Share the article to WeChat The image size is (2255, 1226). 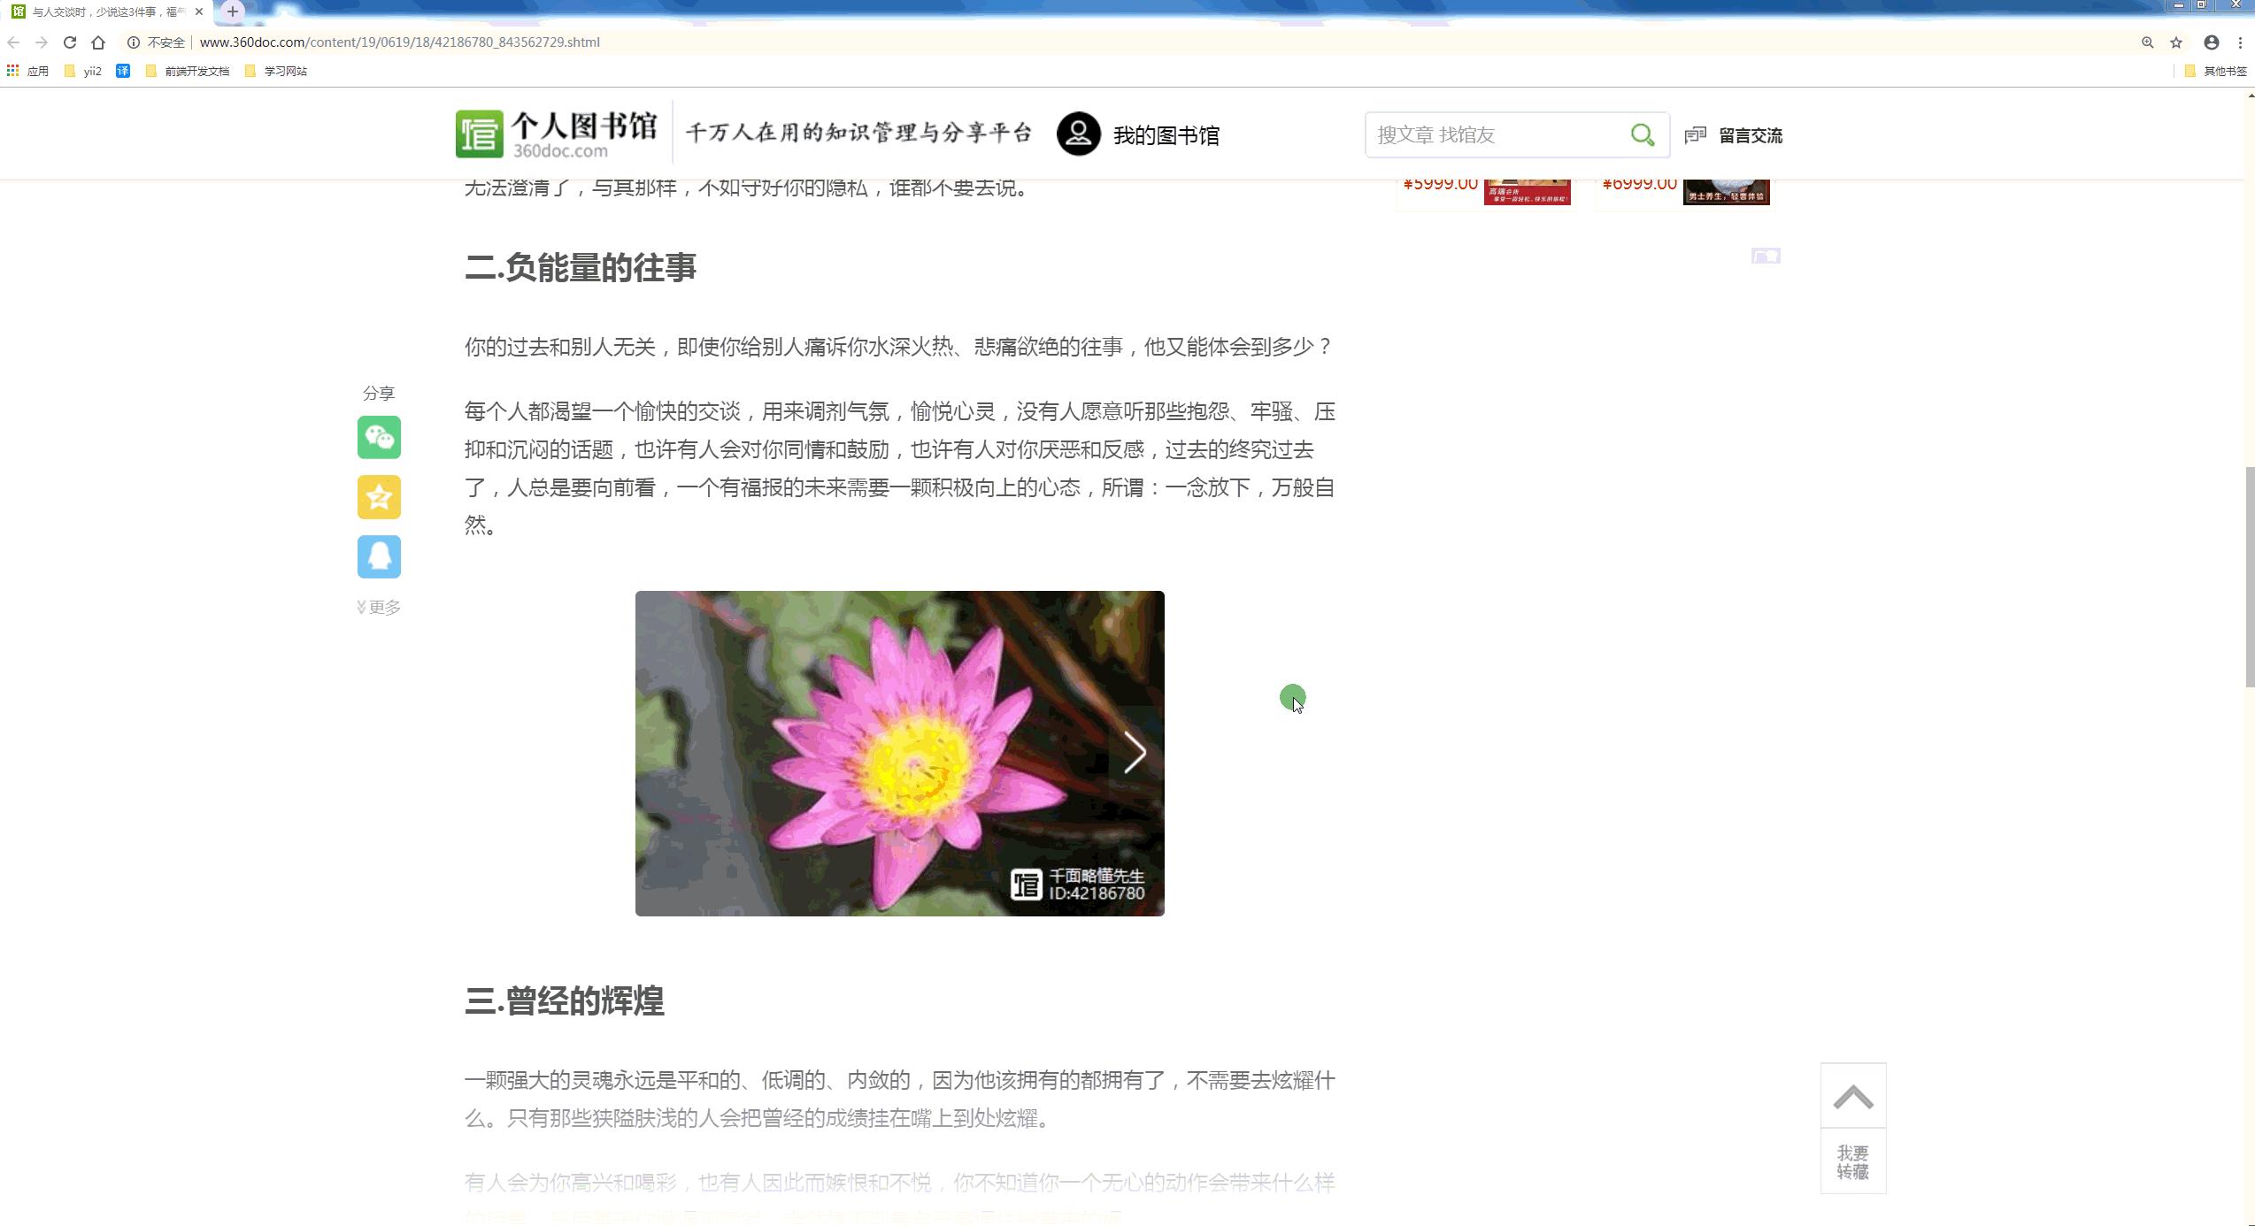(x=378, y=437)
